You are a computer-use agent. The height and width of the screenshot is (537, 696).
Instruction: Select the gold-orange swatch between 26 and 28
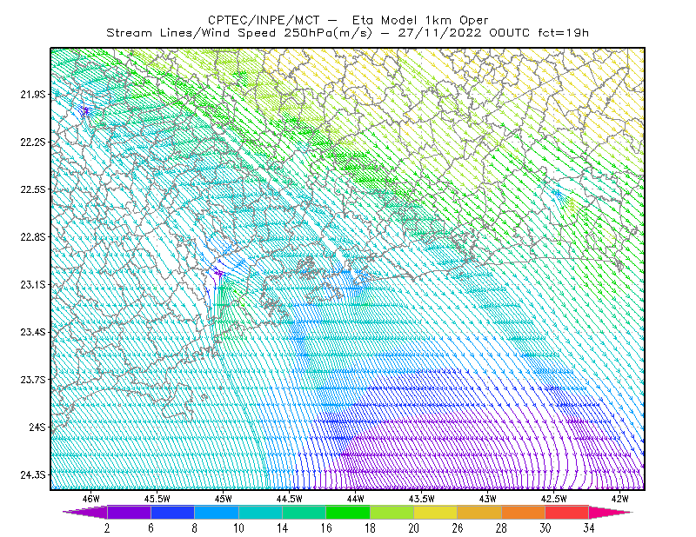click(x=479, y=513)
